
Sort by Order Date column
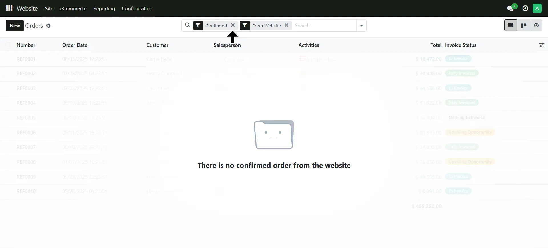(x=75, y=45)
